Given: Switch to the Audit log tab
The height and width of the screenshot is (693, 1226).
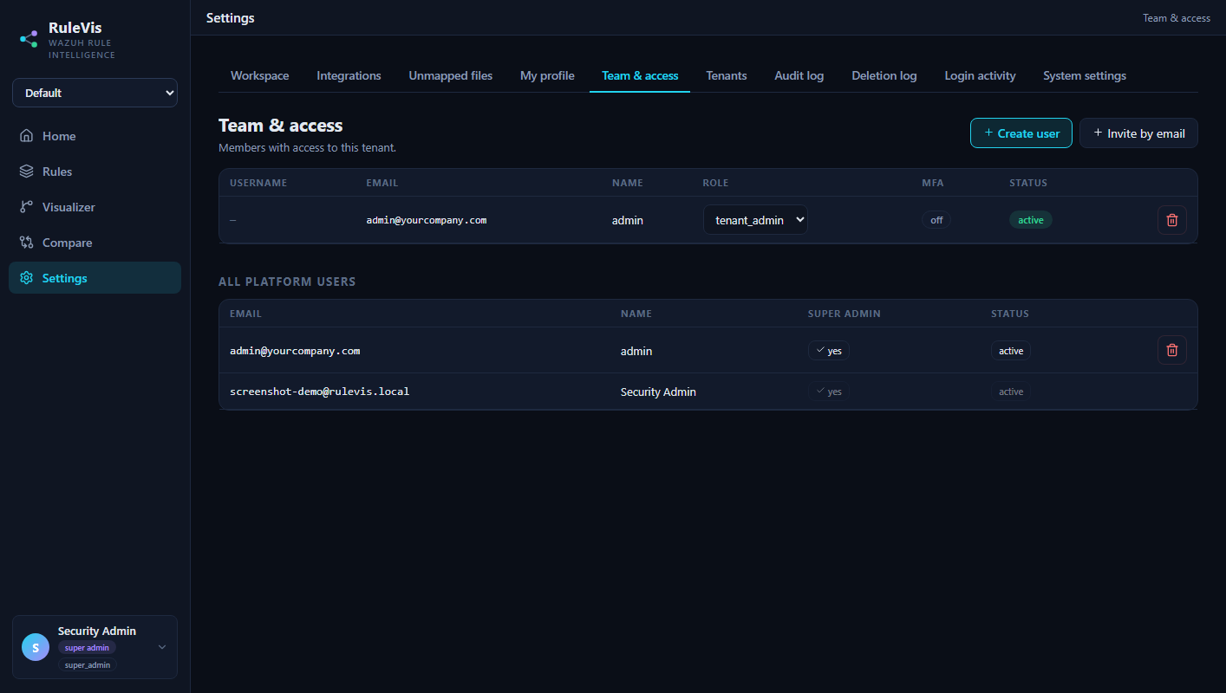Looking at the screenshot, I should tap(799, 75).
